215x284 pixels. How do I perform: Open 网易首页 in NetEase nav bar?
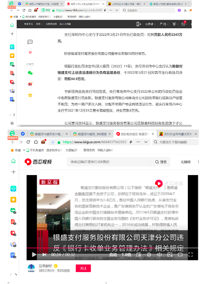28,24
